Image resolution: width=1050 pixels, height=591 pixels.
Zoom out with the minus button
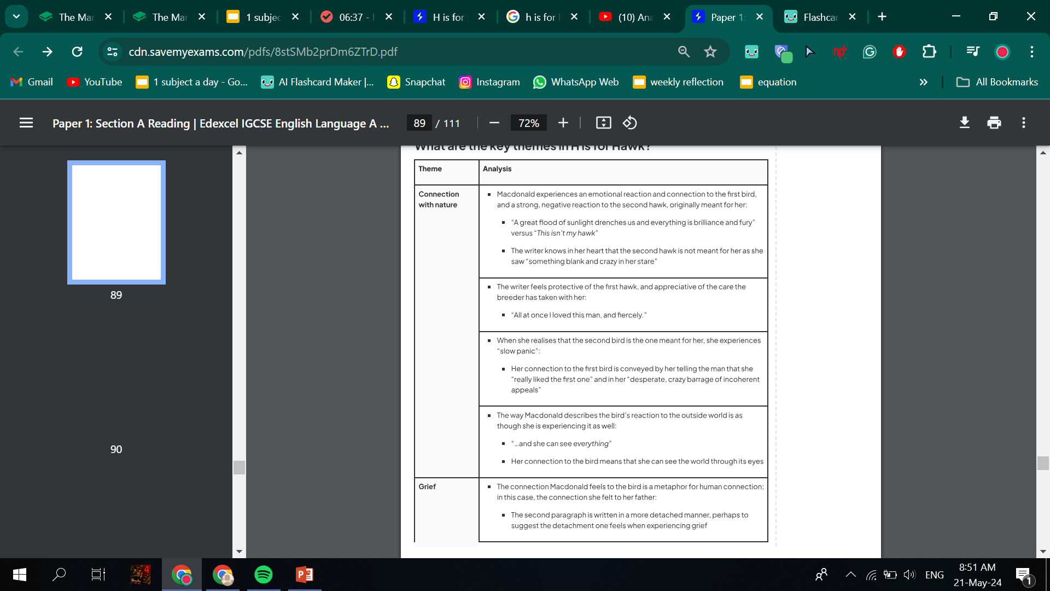(494, 123)
